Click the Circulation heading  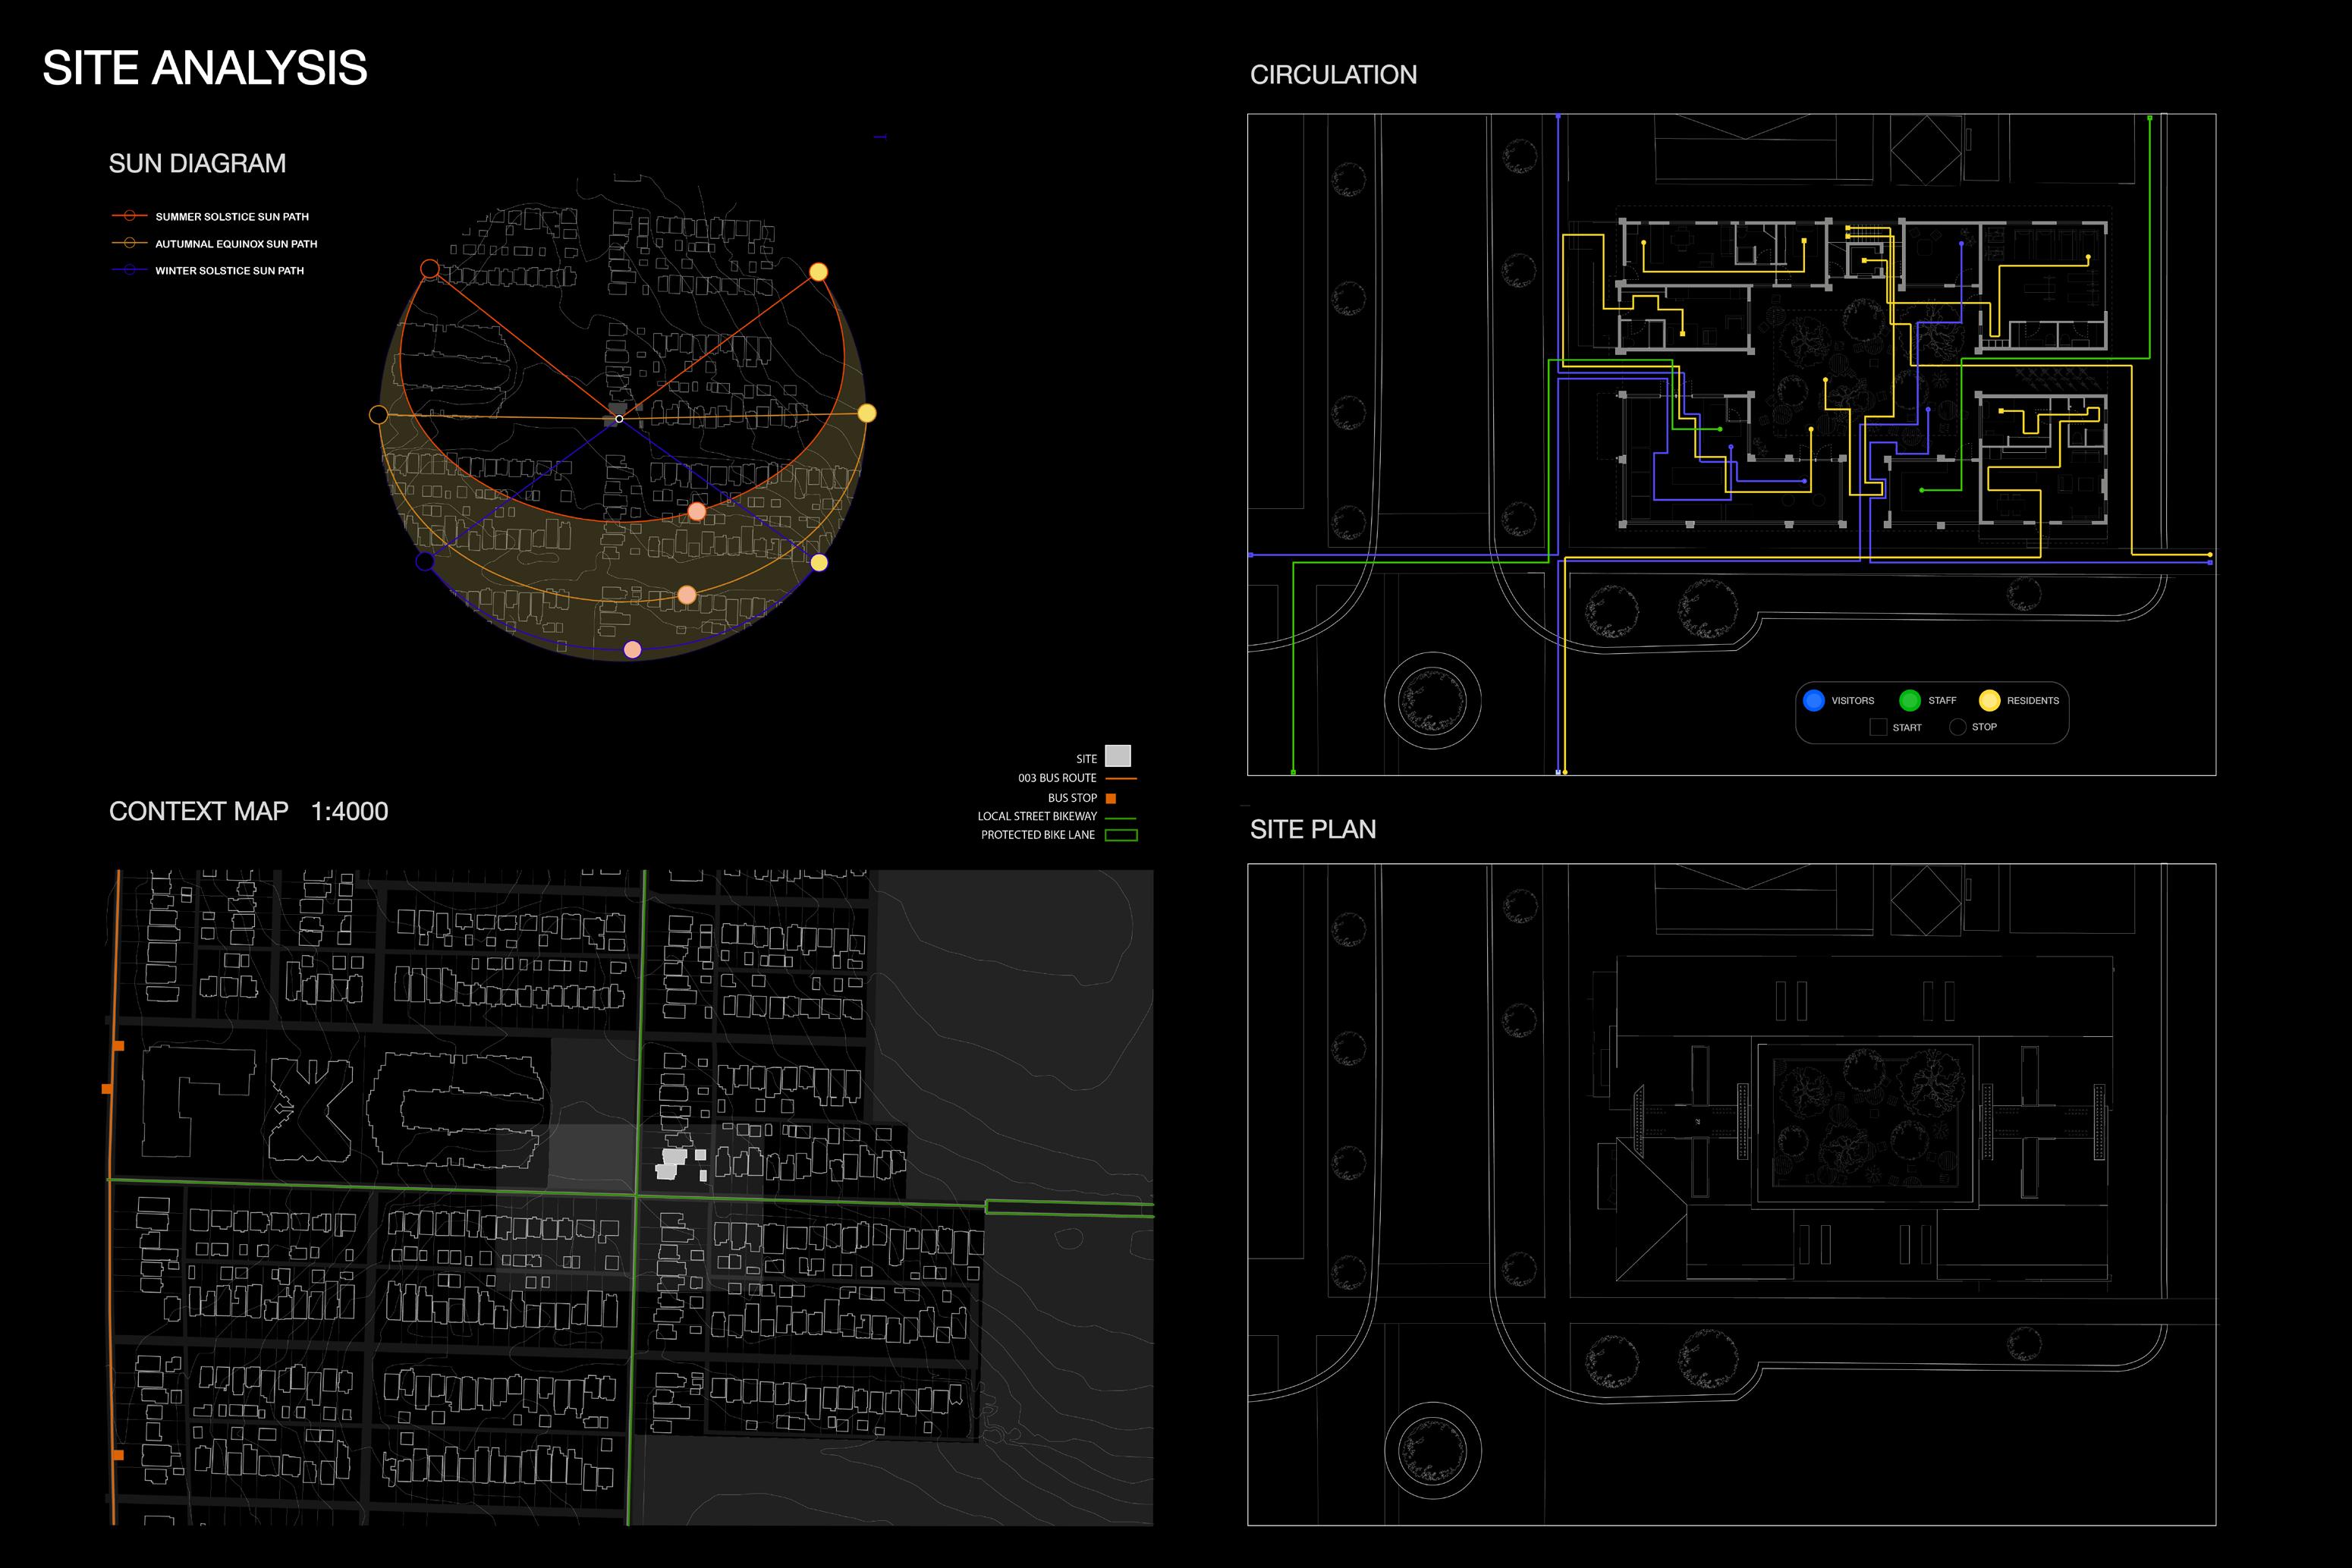(1333, 75)
